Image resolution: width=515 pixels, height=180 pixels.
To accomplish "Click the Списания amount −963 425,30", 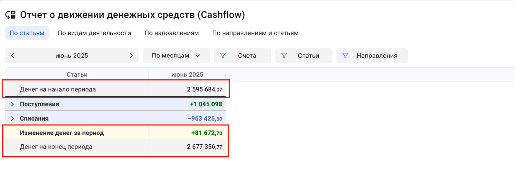I will (x=205, y=118).
